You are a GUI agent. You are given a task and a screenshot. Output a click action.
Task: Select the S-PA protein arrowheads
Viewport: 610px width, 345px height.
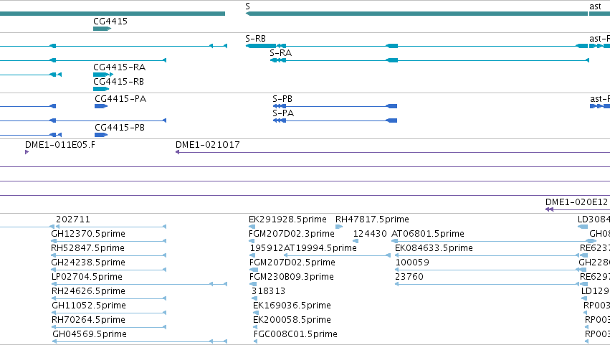coord(280,120)
